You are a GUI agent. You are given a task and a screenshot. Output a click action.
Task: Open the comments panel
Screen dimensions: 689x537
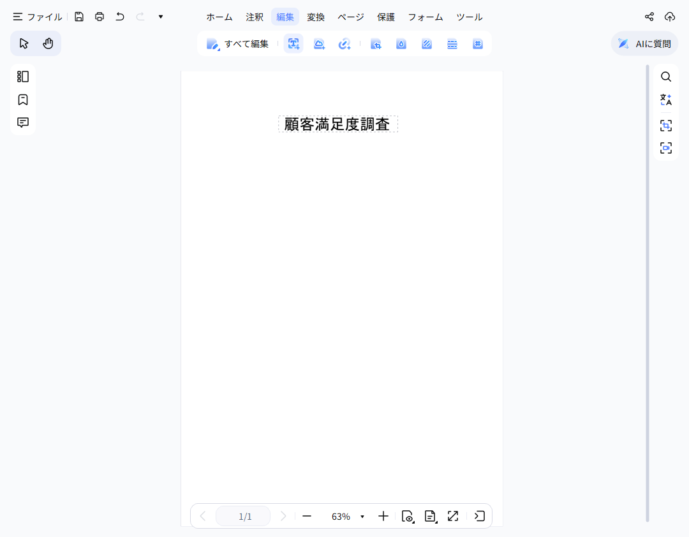pyautogui.click(x=22, y=122)
